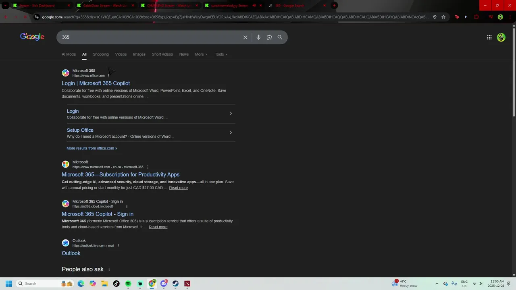Open a new tab with the plus button
The height and width of the screenshot is (290, 516).
pos(334,6)
